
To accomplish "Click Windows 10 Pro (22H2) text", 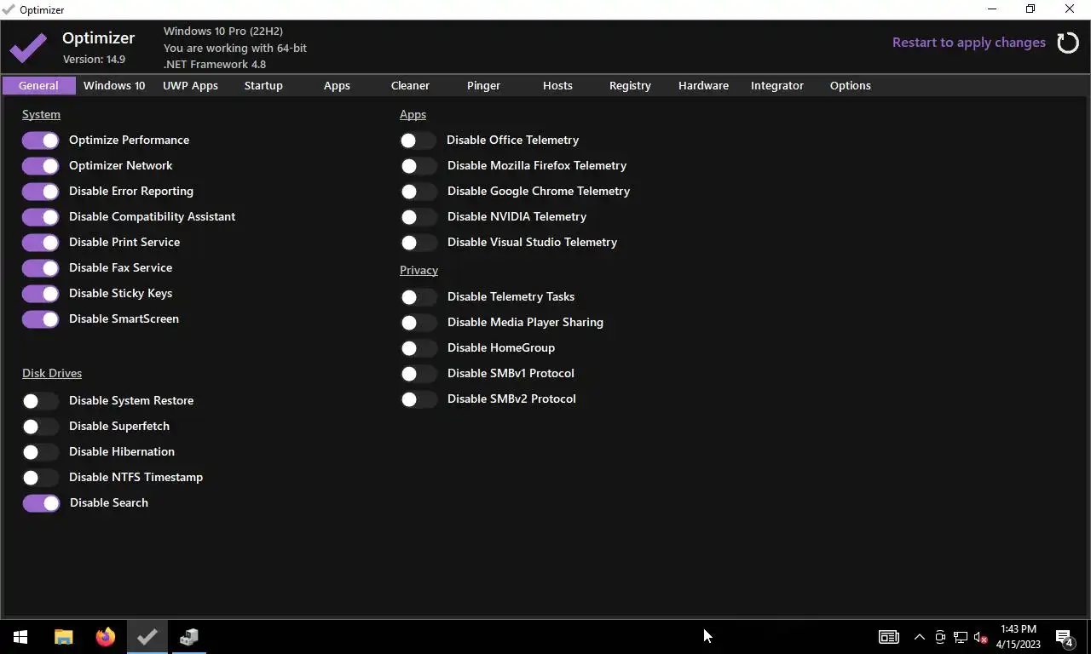I will (x=223, y=32).
